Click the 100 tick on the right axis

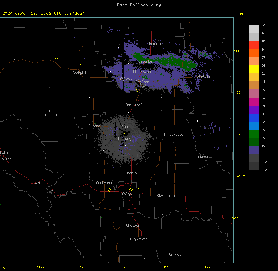click(237, 51)
